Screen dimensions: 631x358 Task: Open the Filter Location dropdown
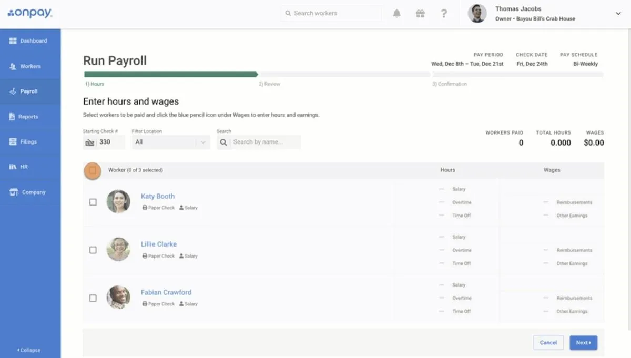[171, 142]
